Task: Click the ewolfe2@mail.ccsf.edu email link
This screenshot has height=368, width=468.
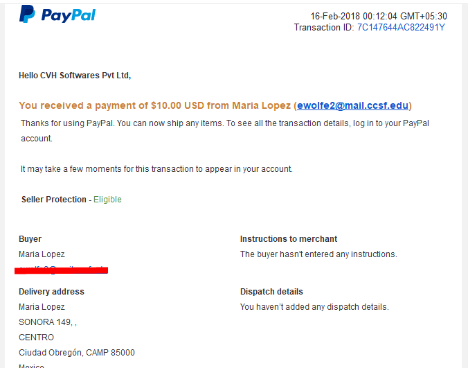Action: (352, 105)
